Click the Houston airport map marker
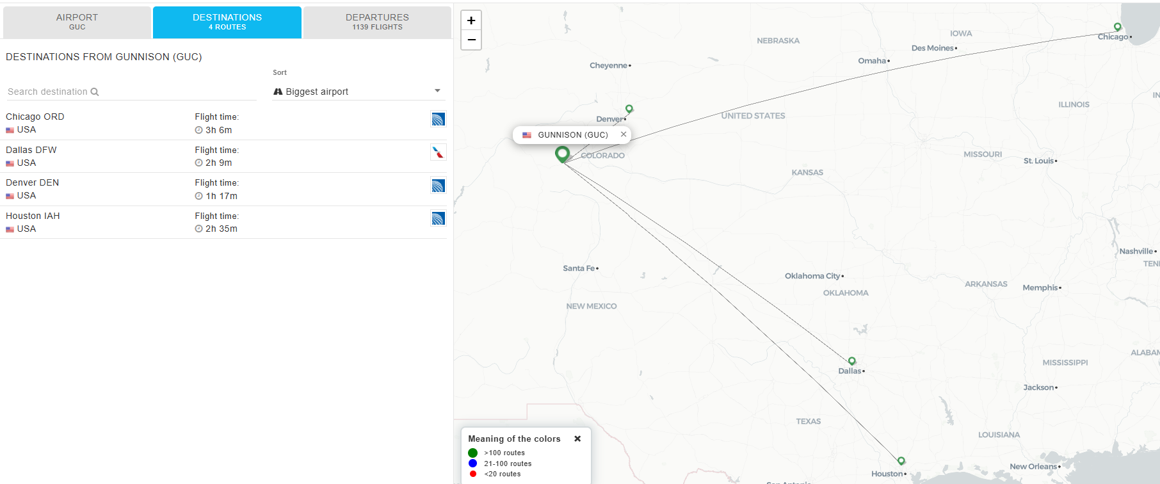Viewport: 1160px width, 484px height. tap(901, 461)
